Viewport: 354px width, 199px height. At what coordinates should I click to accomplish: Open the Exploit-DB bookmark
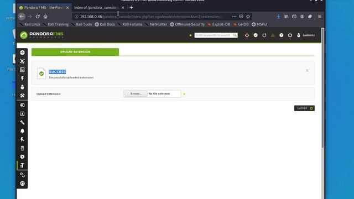pyautogui.click(x=219, y=24)
